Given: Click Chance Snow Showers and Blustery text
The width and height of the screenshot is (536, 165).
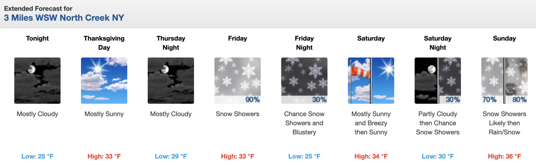Looking at the screenshot, I should coord(304,123).
